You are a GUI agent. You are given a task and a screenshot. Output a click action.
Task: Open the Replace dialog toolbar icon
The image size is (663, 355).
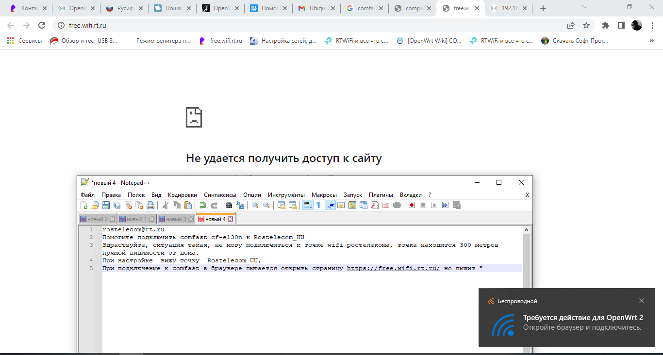click(240, 205)
